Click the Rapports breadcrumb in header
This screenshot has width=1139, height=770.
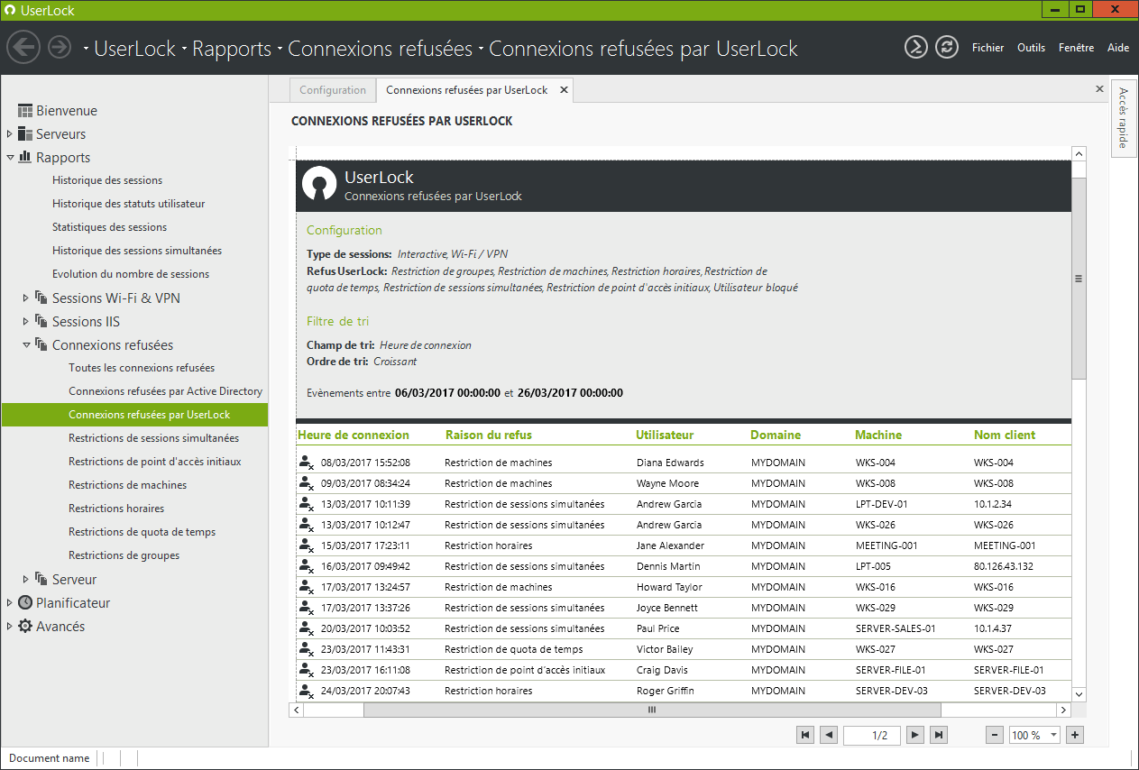coord(232,49)
